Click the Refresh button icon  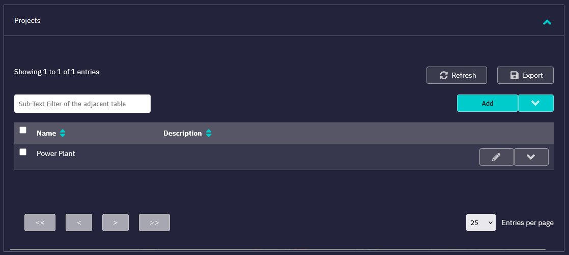(443, 75)
